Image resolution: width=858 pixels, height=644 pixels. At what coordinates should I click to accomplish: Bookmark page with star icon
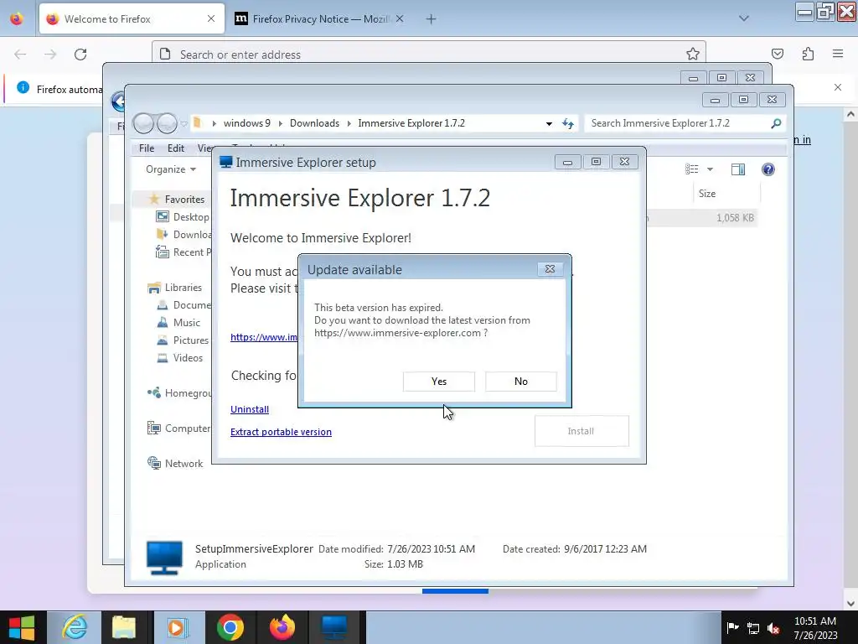point(693,54)
